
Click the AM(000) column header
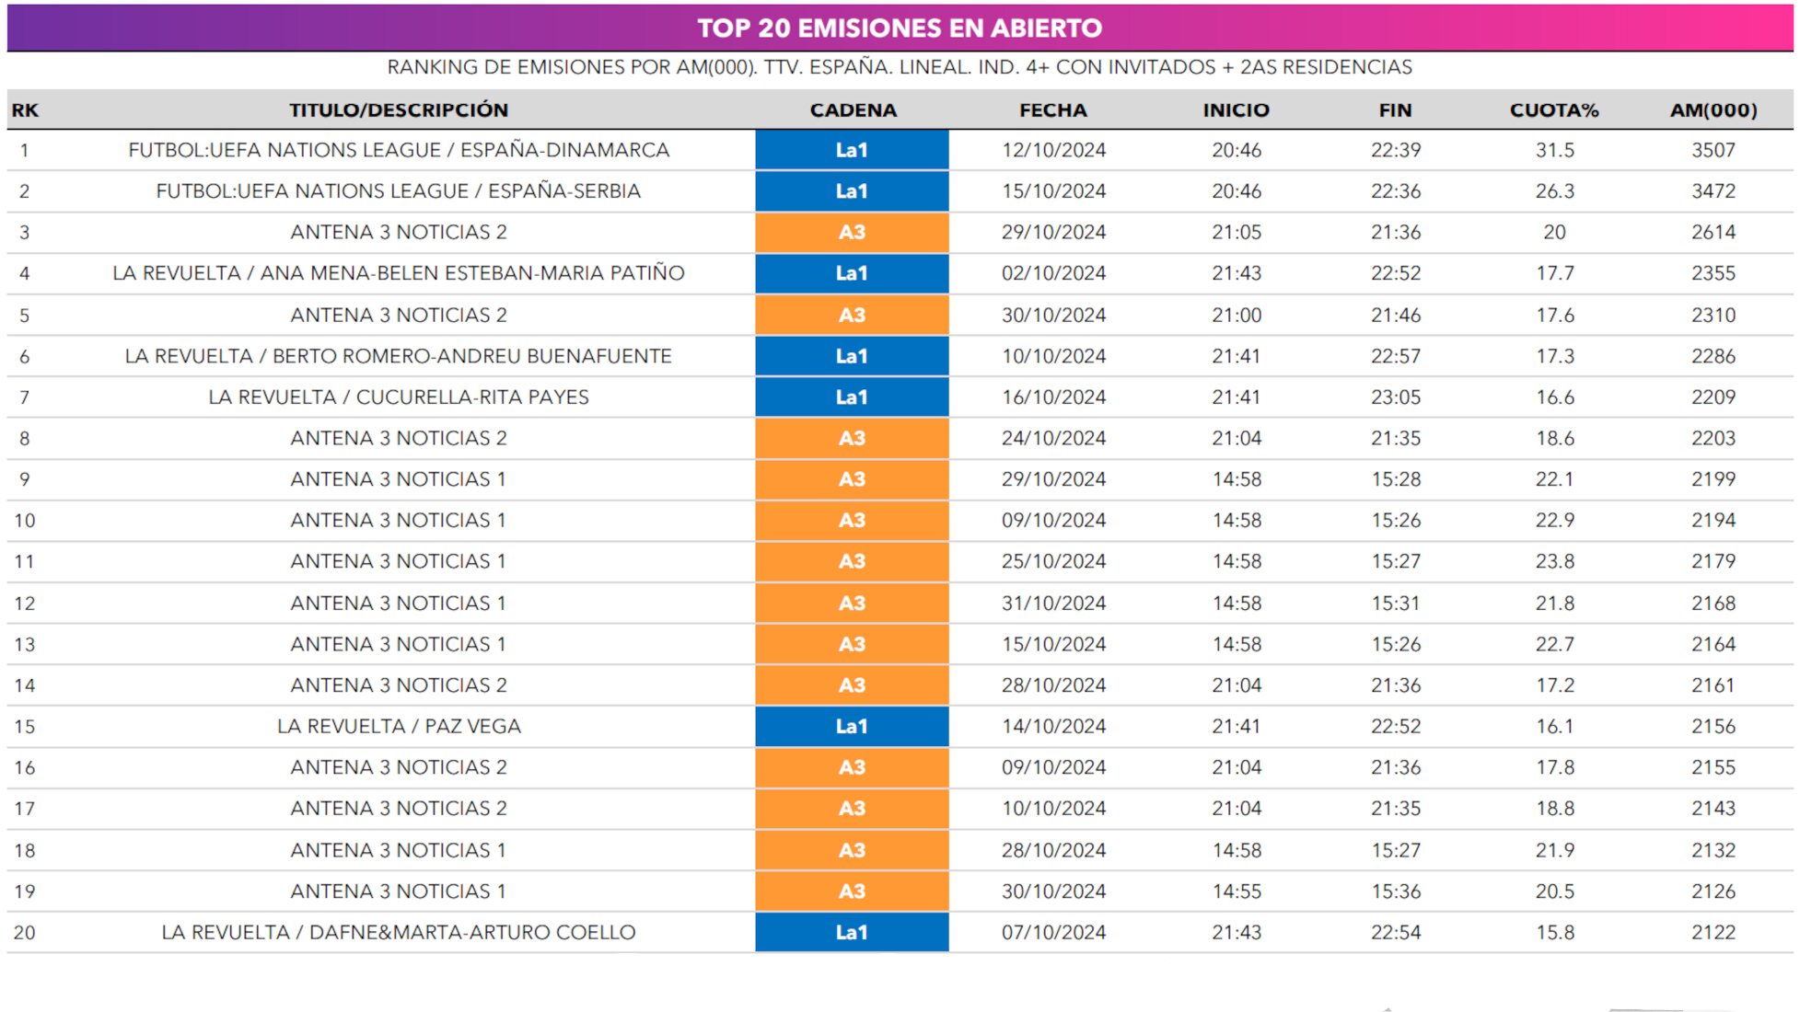pyautogui.click(x=1713, y=110)
